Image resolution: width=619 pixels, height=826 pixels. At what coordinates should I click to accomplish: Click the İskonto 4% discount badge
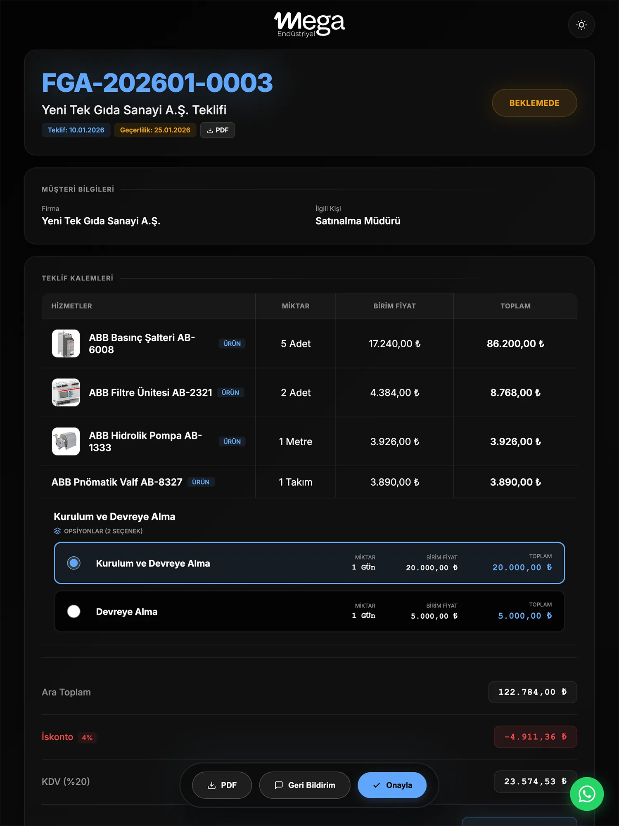pos(87,738)
